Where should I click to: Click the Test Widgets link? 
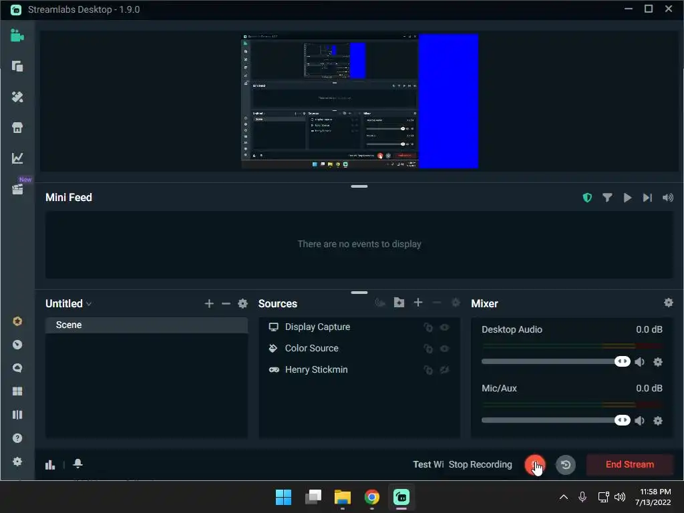428,465
